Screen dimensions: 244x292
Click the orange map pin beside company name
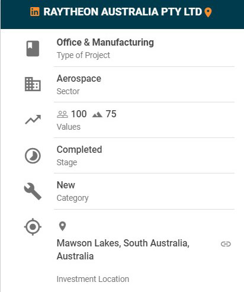click(208, 12)
